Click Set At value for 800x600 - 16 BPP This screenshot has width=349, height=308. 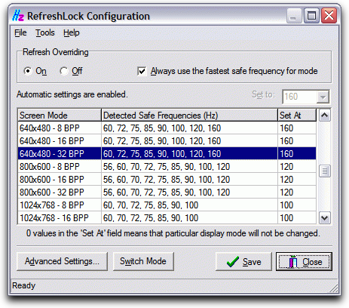pos(297,180)
